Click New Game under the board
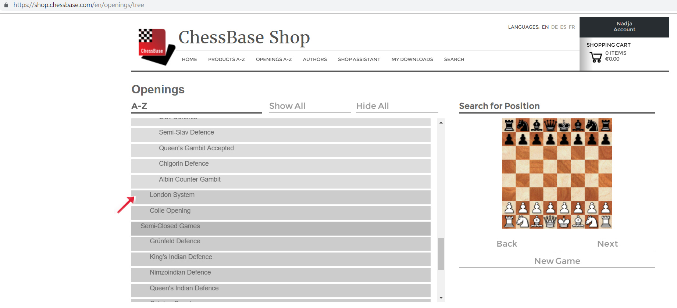 557,261
